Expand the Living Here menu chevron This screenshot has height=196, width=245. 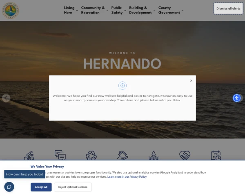point(77,11)
